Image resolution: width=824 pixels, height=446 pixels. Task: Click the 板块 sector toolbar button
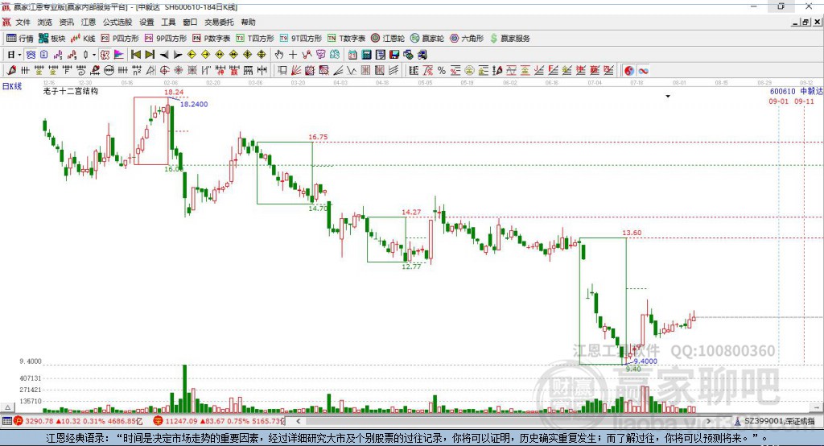click(x=51, y=39)
